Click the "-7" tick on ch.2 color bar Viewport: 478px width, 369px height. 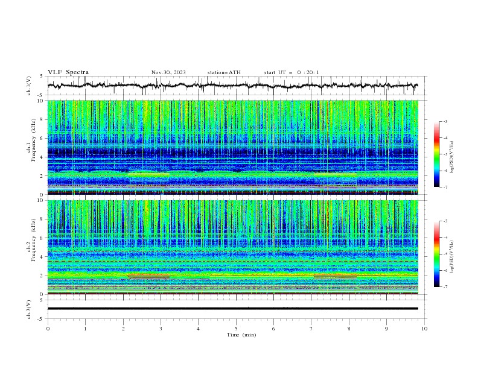click(445, 287)
